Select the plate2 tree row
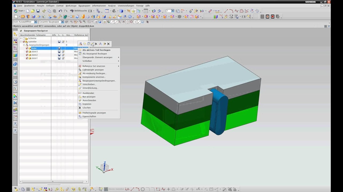This screenshot has width=343, height=192. [x=54, y=55]
